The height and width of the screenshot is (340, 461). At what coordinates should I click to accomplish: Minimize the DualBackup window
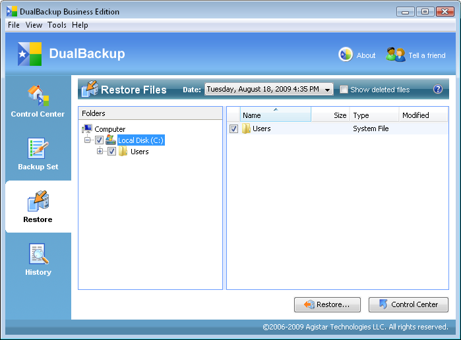point(405,12)
